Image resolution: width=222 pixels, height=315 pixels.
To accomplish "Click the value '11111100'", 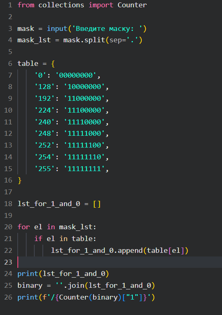I will (x=84, y=145).
